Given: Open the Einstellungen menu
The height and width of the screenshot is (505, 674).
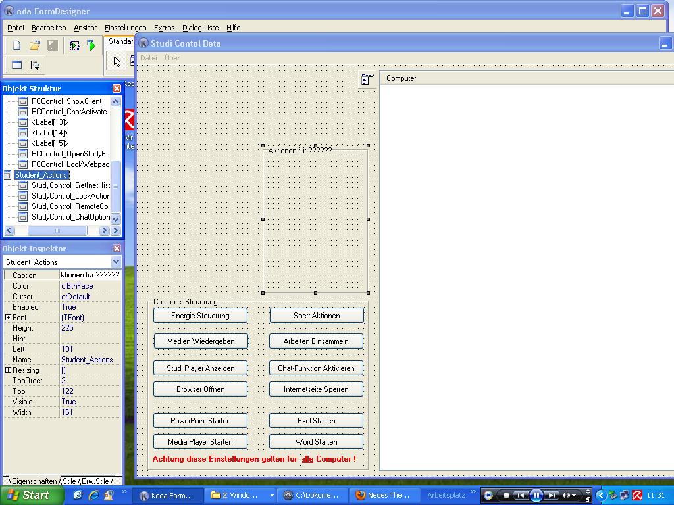Looking at the screenshot, I should coord(125,28).
